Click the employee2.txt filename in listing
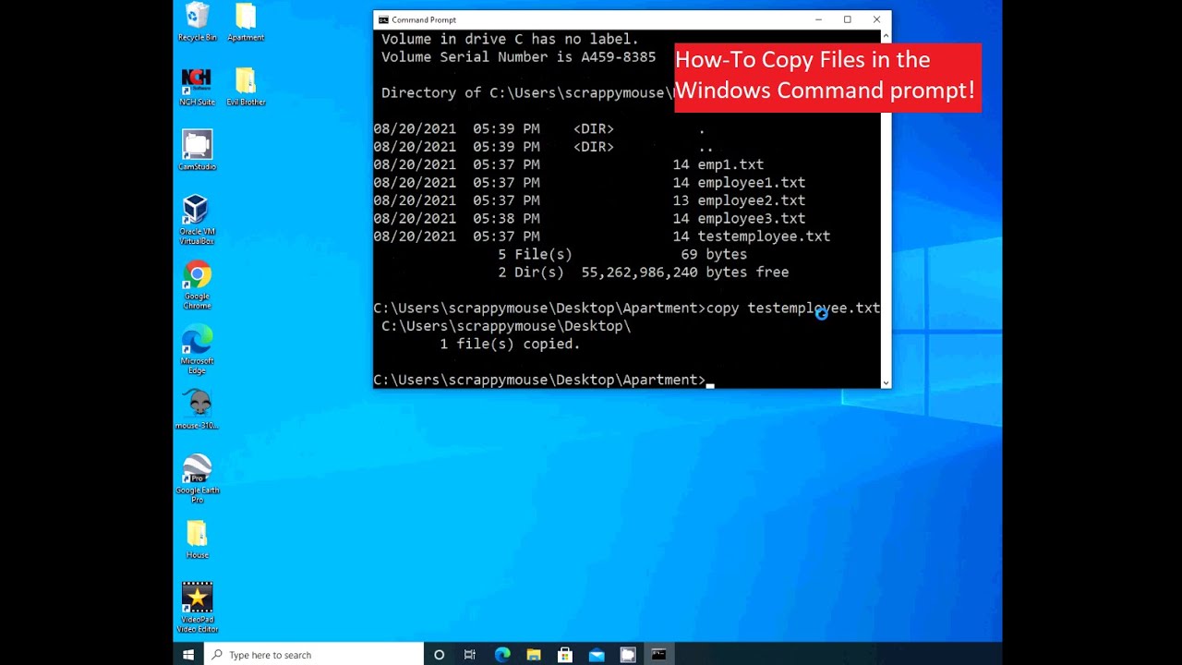 point(752,200)
